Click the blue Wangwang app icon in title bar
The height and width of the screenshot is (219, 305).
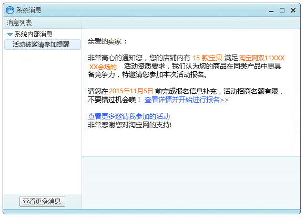[x=10, y=10]
